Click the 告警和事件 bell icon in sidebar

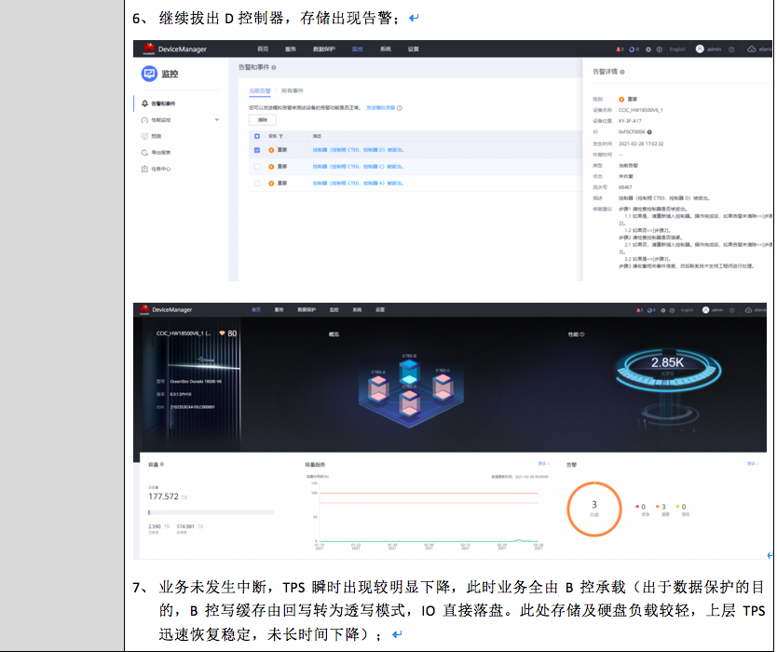144,103
